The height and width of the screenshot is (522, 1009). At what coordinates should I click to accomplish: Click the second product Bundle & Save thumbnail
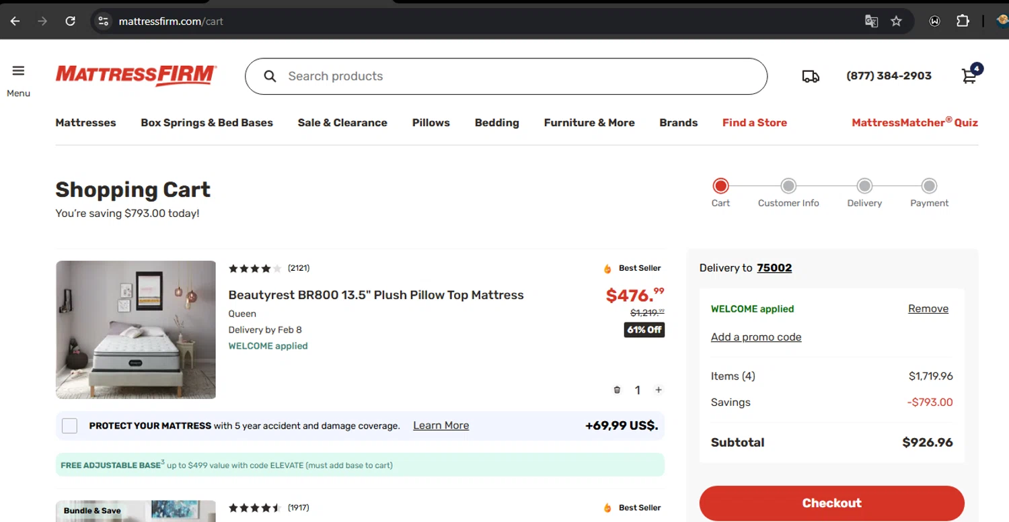pyautogui.click(x=136, y=511)
